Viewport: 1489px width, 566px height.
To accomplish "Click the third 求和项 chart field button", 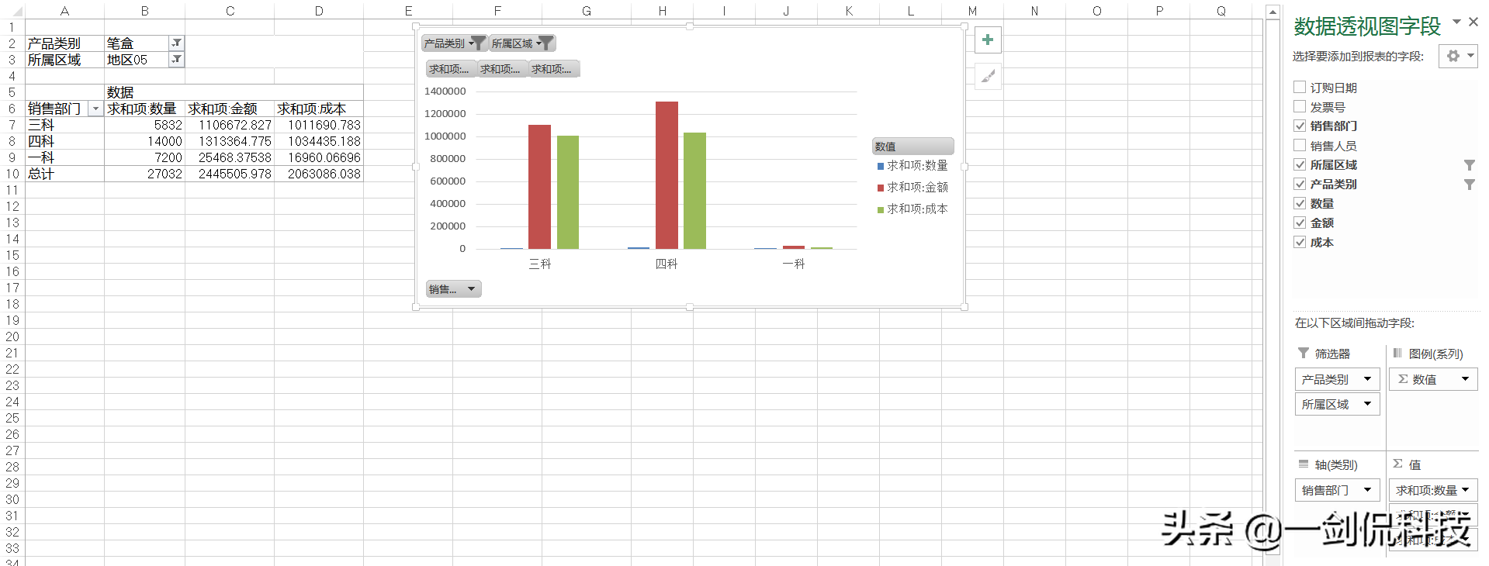I will (x=554, y=69).
